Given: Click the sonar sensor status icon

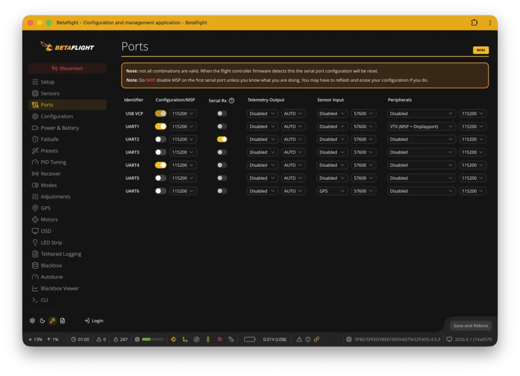Looking at the screenshot, I should [x=231, y=339].
